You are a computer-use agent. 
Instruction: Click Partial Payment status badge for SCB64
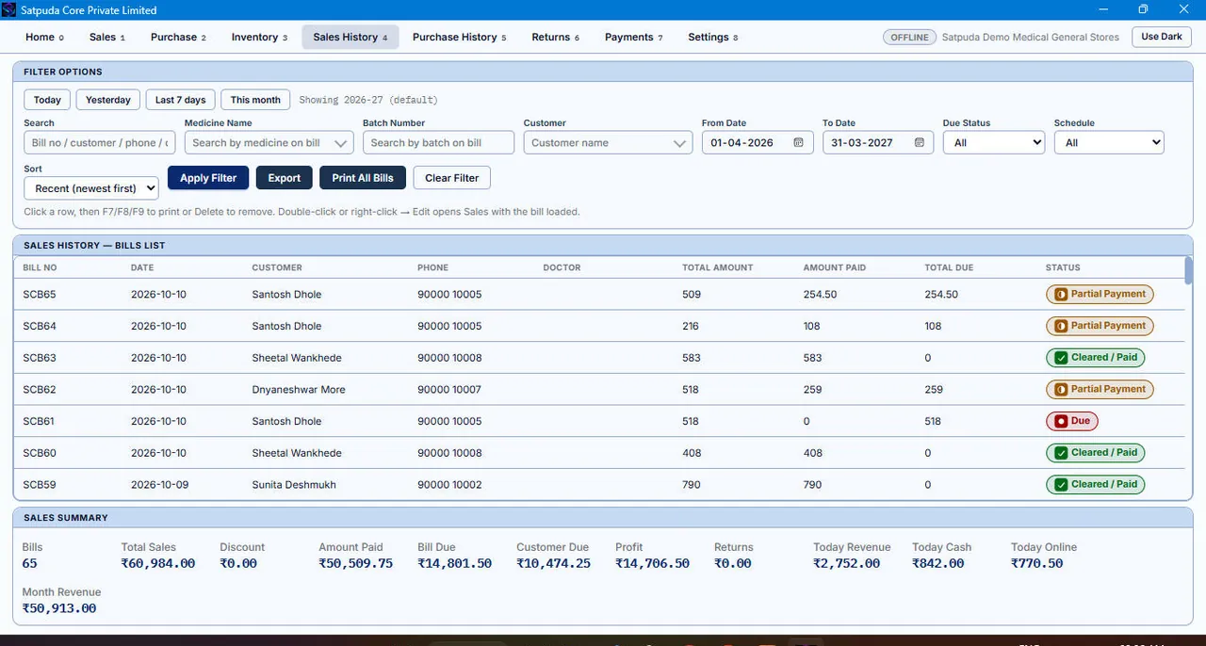point(1100,326)
